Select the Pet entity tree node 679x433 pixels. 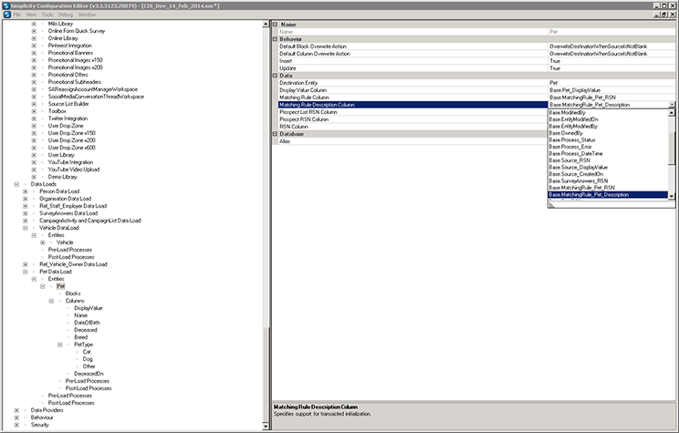click(60, 286)
